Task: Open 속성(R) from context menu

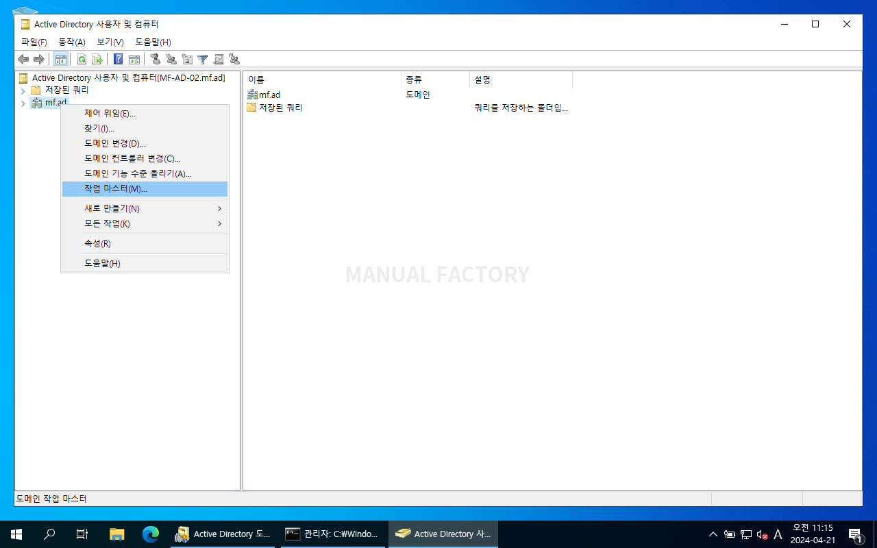Action: coord(145,243)
